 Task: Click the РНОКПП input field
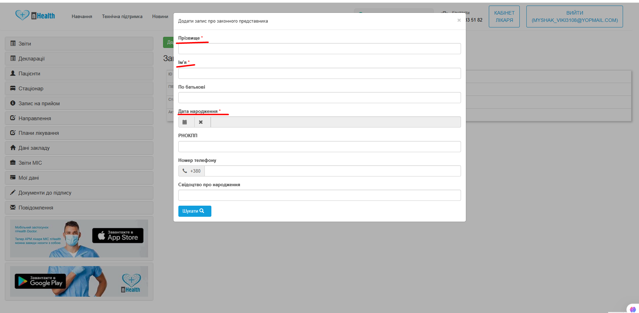click(x=319, y=147)
